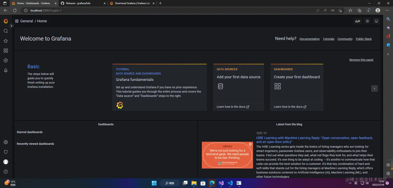Screen dimensions: 393x188
Task: Close the Home - Dashboards - Grafana tab
Action: (55, 3)
